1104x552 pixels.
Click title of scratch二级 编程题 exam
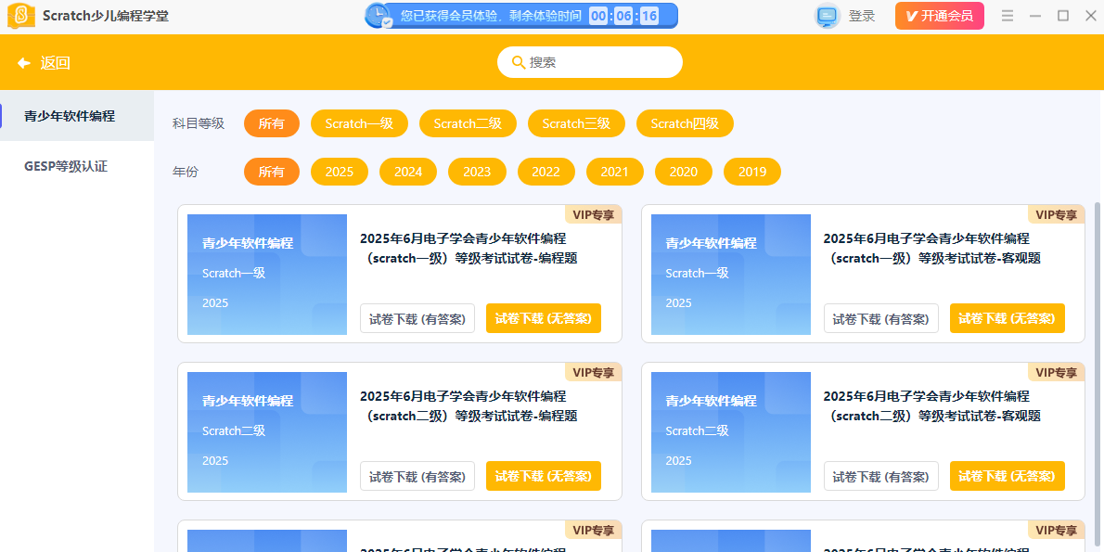point(469,406)
